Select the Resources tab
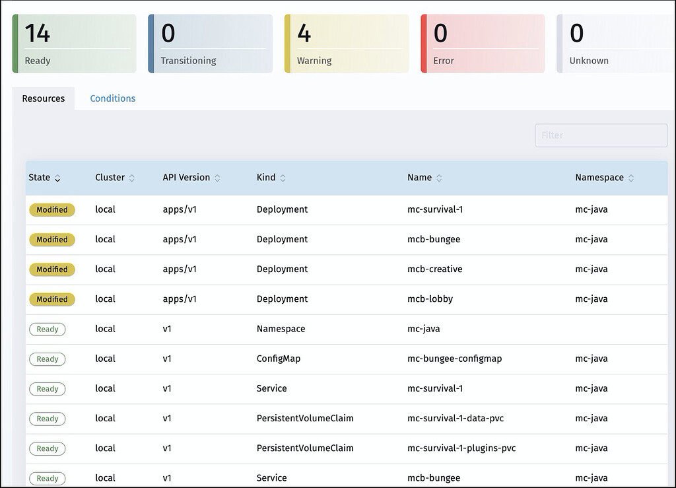 tap(43, 98)
